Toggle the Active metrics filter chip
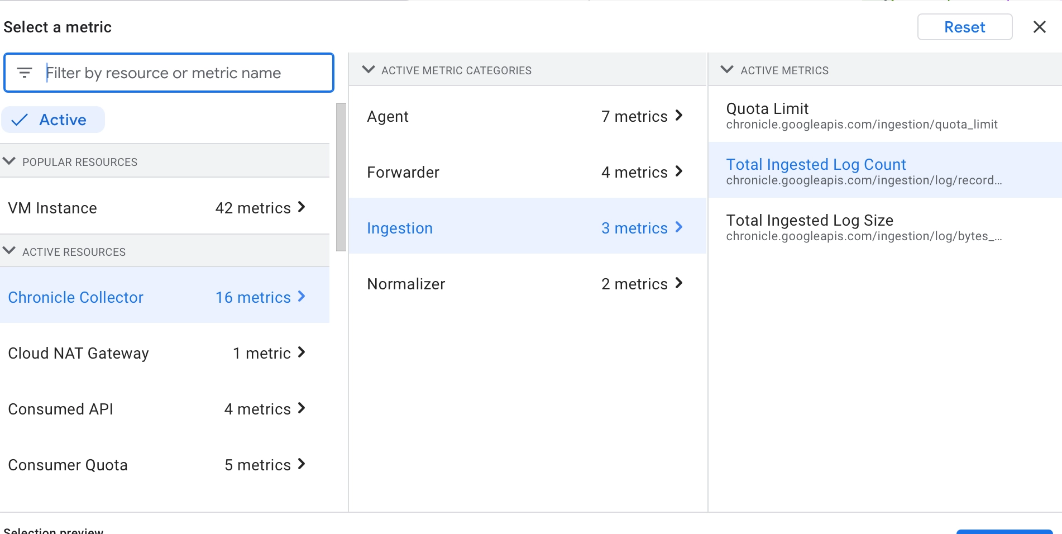 pos(53,119)
